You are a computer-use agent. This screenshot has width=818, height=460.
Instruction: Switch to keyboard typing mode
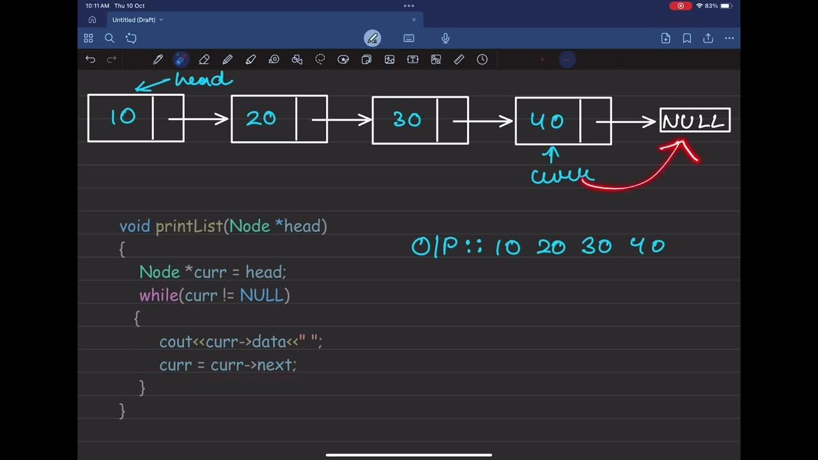409,38
